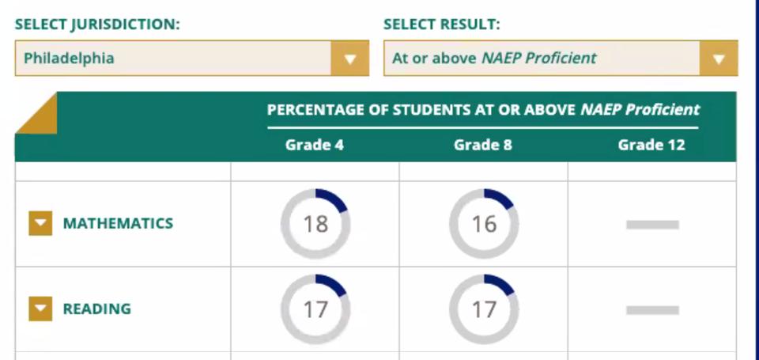Select the Reading Grade 8 donut chart
Screen dimensions: 759x360
(x=484, y=309)
